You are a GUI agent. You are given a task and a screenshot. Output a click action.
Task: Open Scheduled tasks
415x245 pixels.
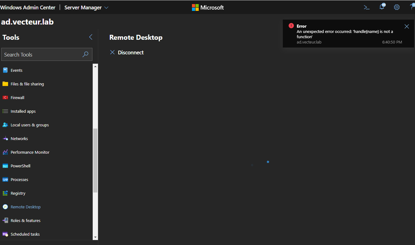coord(25,234)
